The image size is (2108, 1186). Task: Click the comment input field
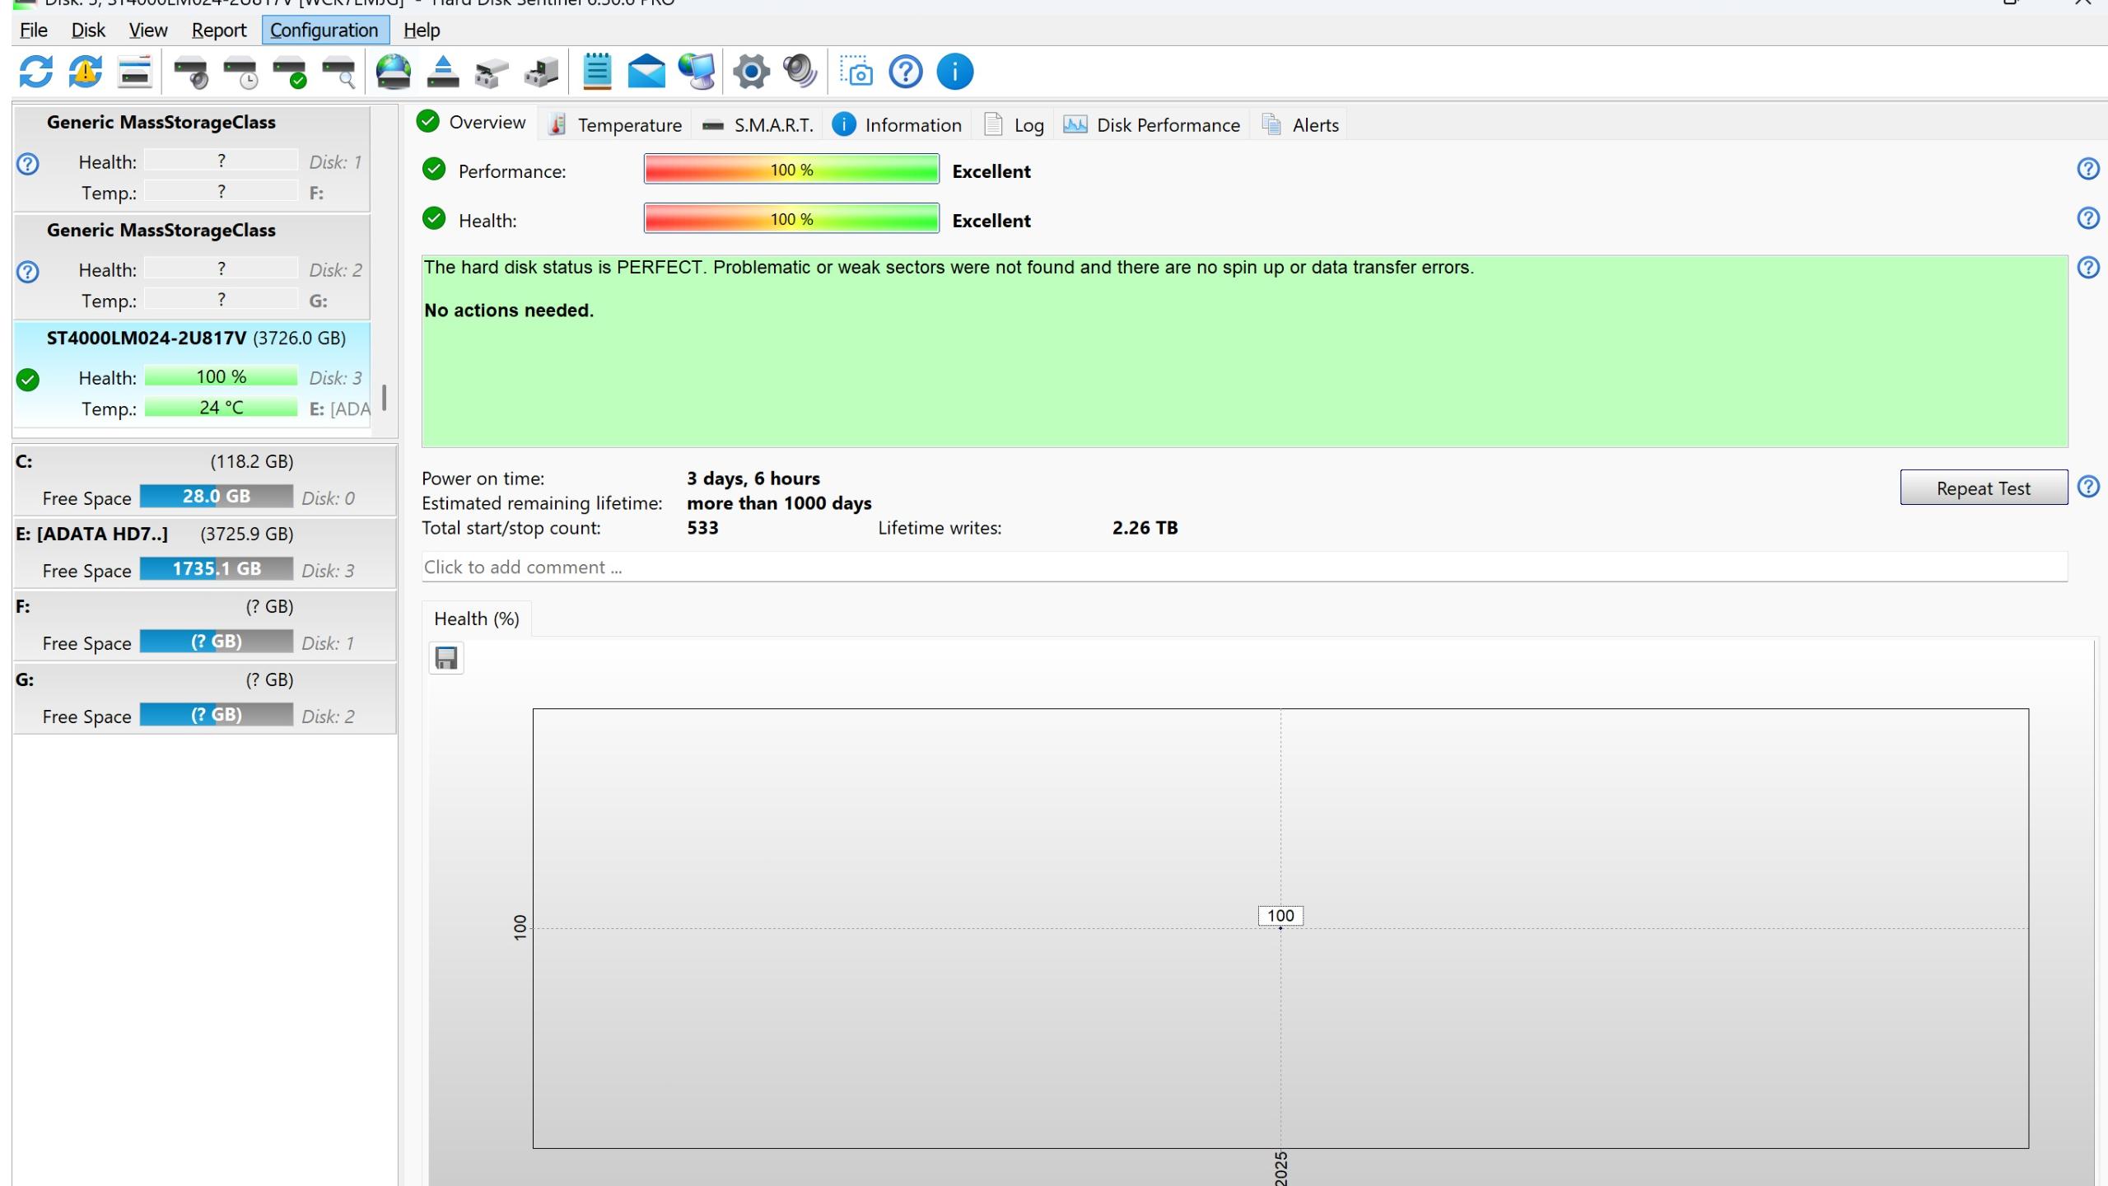click(1243, 567)
